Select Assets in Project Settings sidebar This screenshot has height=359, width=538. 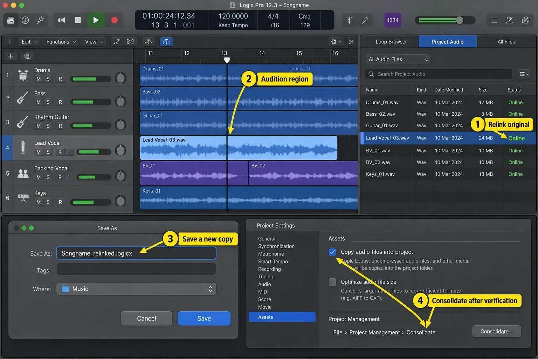[x=282, y=317]
